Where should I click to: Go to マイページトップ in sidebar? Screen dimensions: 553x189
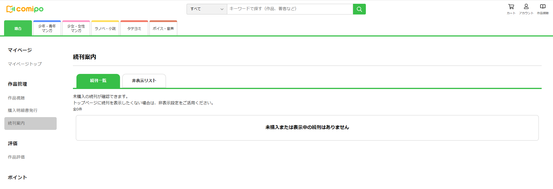tap(25, 64)
